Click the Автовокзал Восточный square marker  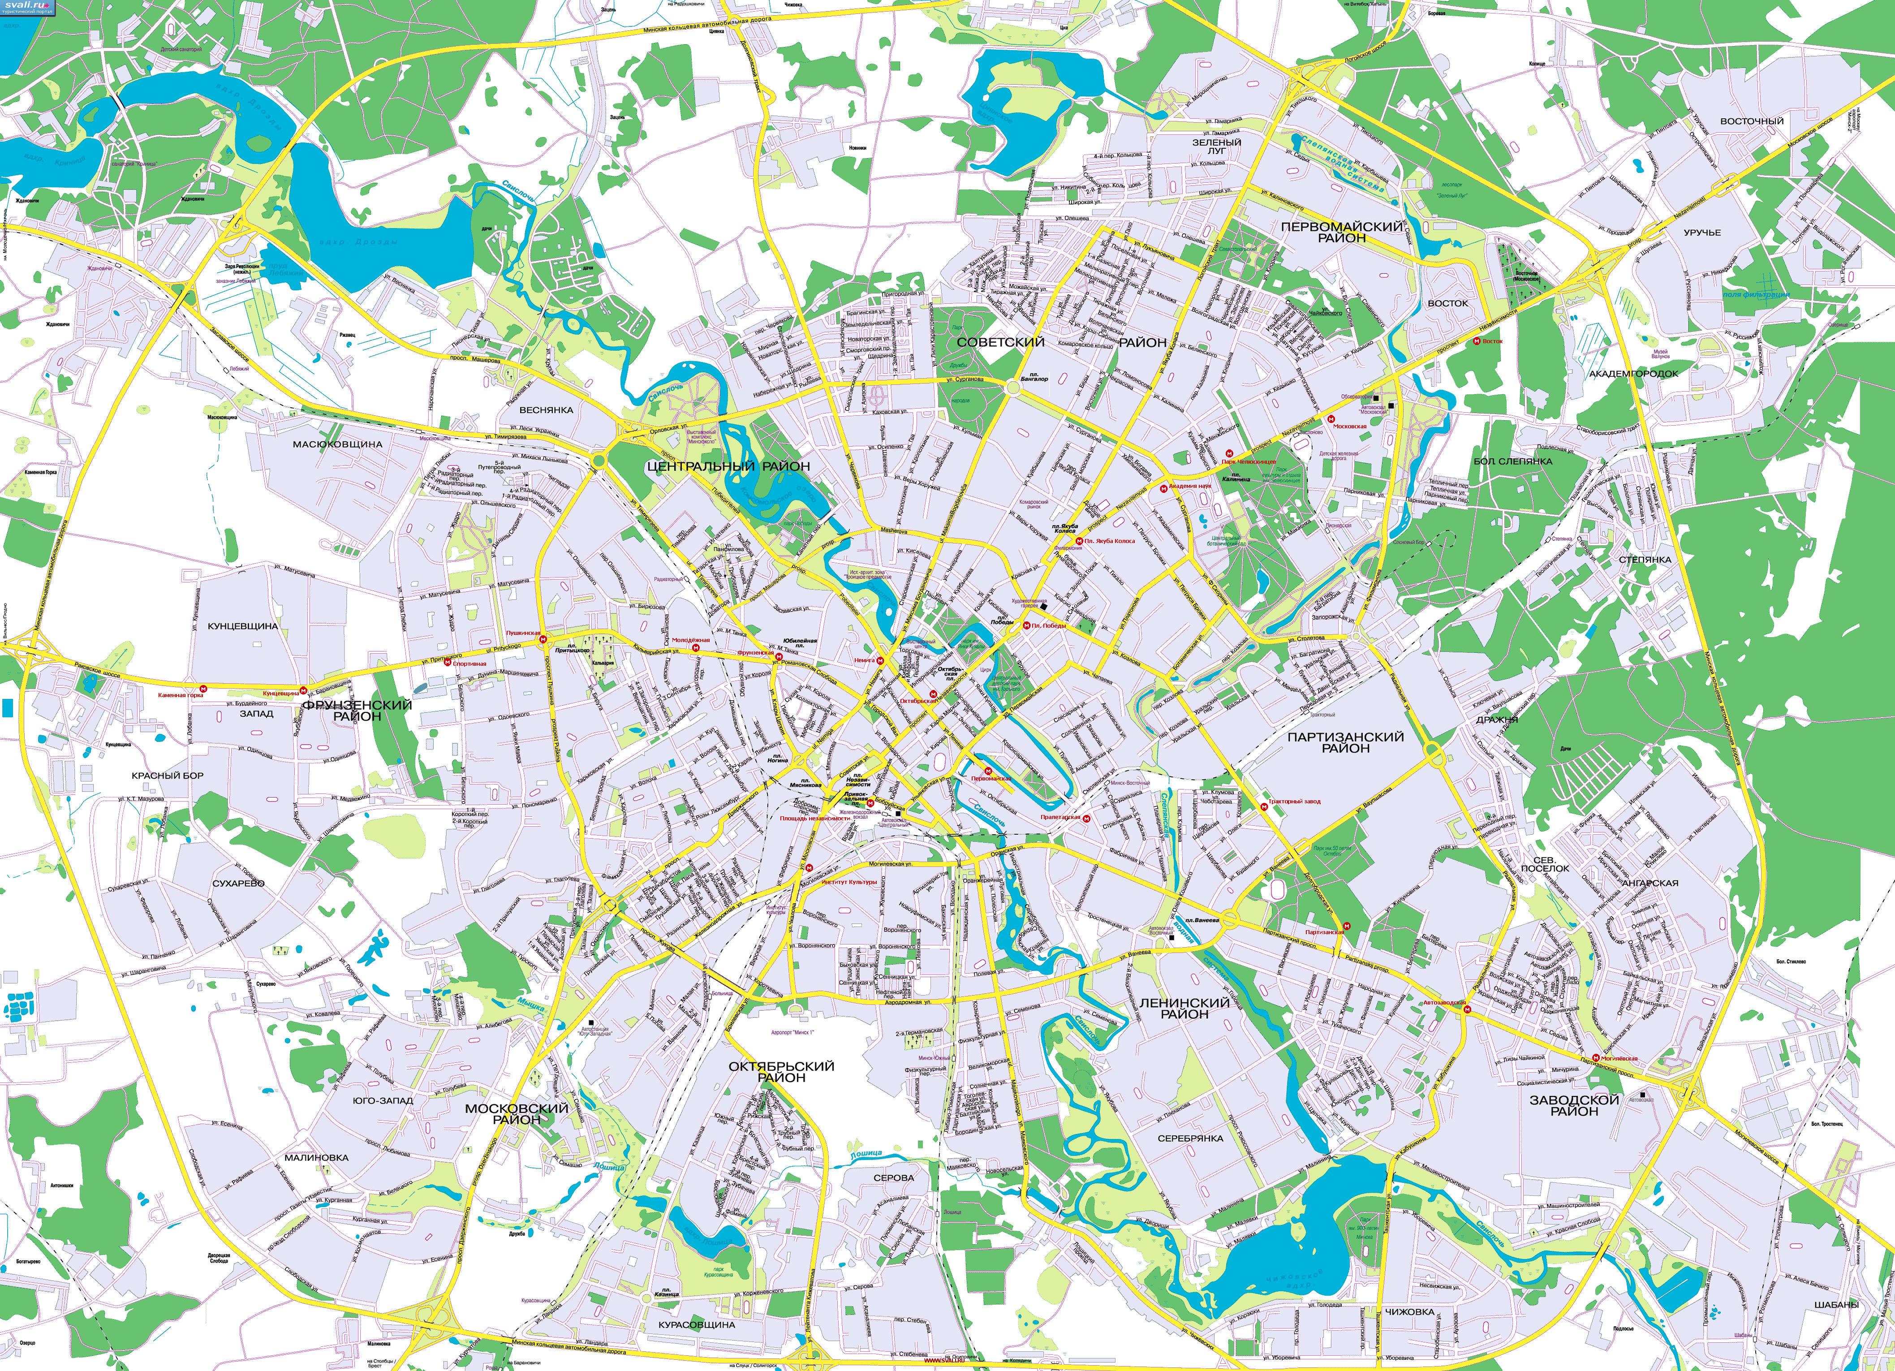tap(1172, 937)
